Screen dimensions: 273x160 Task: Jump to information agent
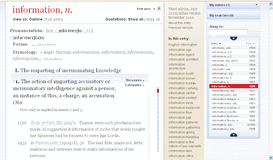pos(181,55)
